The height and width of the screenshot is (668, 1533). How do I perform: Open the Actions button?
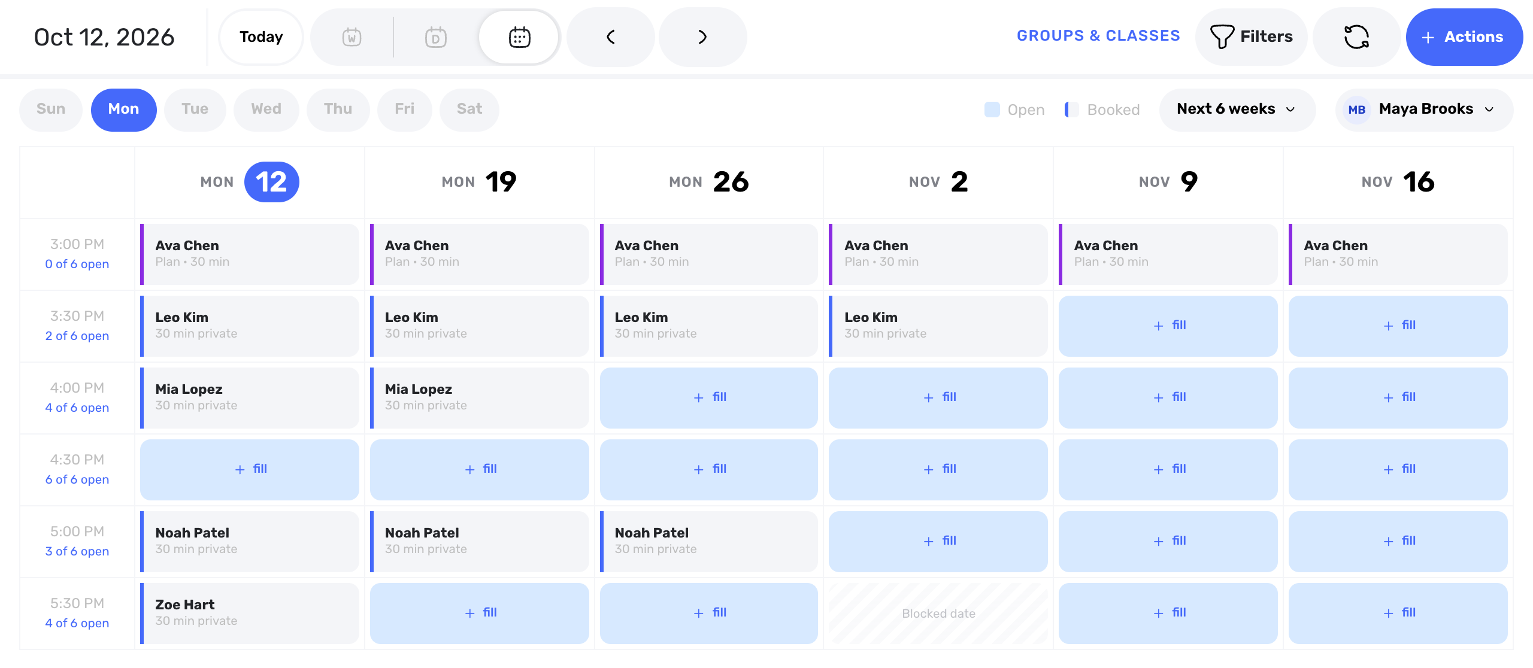click(x=1464, y=37)
